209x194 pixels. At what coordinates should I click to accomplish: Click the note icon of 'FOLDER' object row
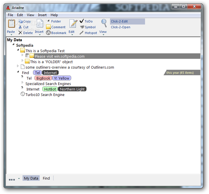point(27,61)
